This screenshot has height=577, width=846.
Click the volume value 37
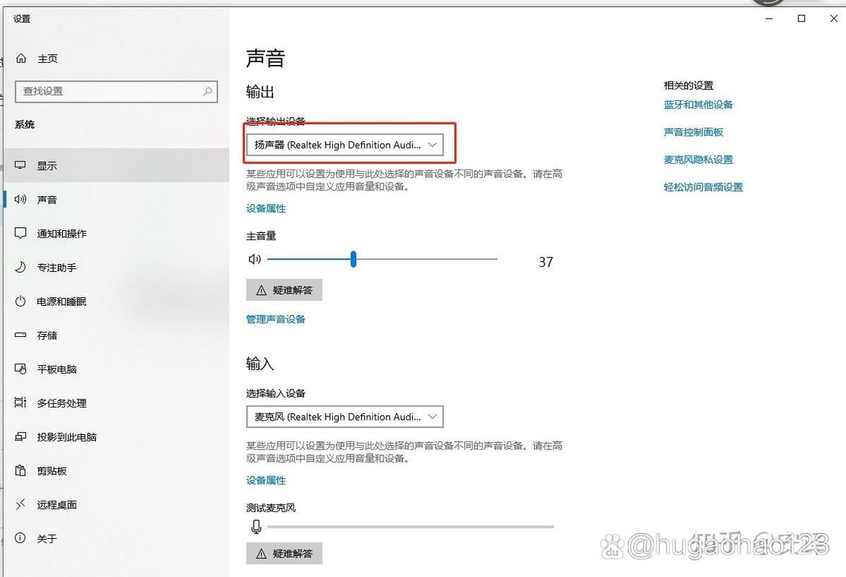546,262
